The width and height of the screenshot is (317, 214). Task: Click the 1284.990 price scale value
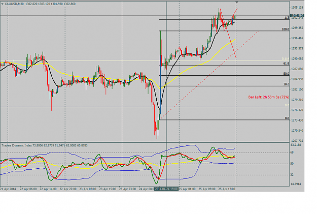pyautogui.click(x=297, y=79)
